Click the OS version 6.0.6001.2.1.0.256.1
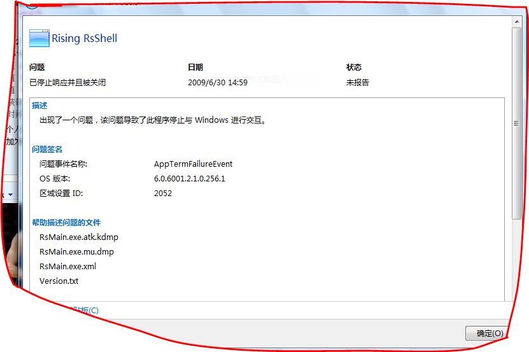 tap(190, 178)
